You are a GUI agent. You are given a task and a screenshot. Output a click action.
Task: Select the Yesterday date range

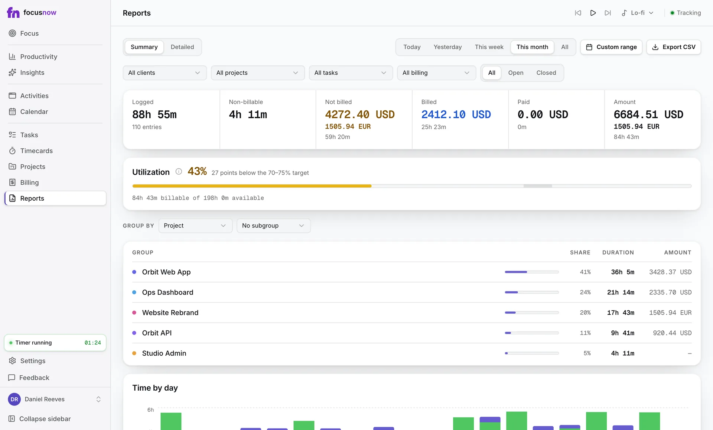pos(447,47)
